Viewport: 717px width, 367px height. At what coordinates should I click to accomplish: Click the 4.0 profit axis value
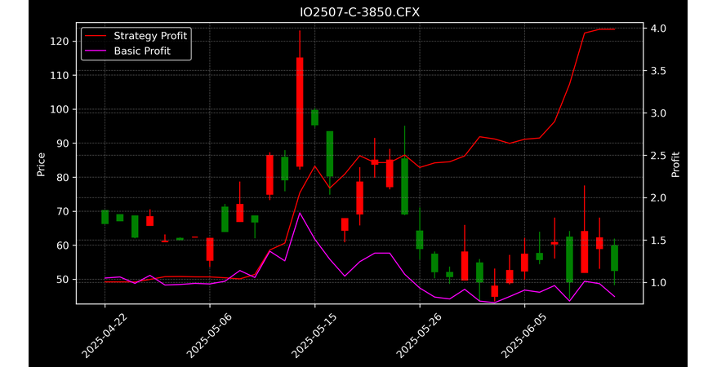tap(658, 29)
